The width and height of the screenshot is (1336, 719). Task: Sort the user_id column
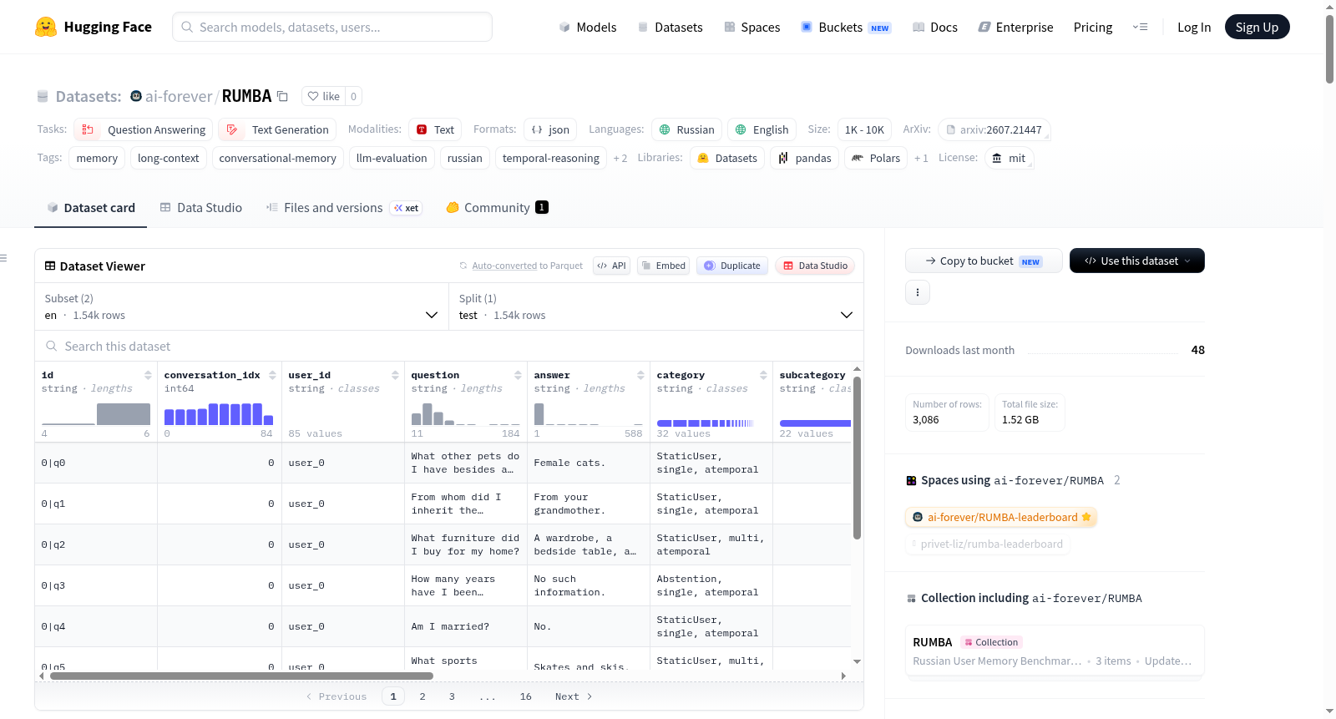pos(395,375)
